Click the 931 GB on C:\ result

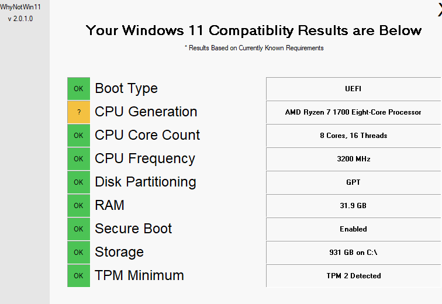click(353, 253)
